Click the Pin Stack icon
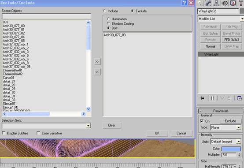The width and height of the screenshot is (244, 168). [x=202, y=98]
